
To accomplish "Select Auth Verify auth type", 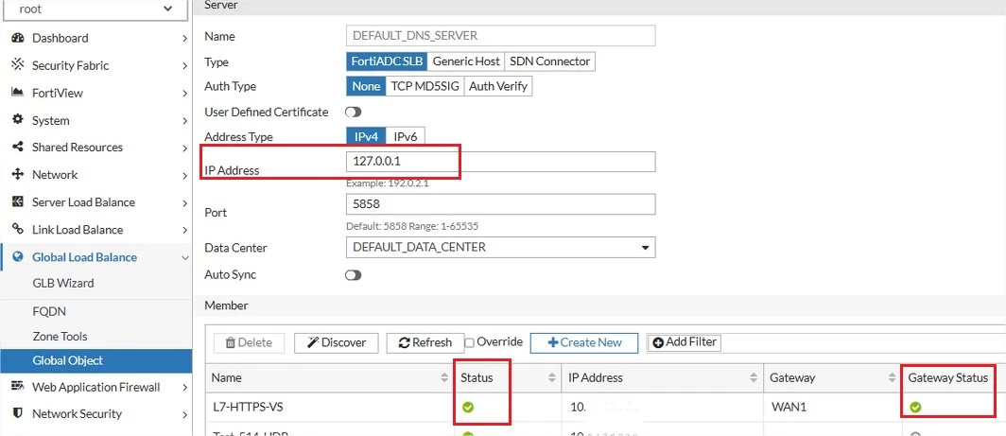I will (498, 86).
